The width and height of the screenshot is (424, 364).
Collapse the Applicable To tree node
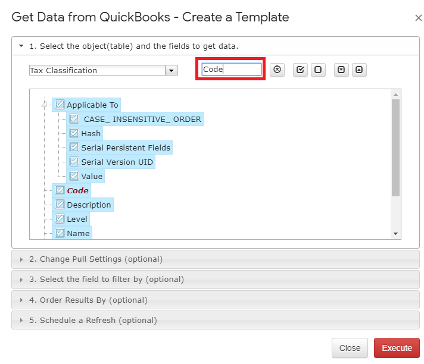coord(44,105)
